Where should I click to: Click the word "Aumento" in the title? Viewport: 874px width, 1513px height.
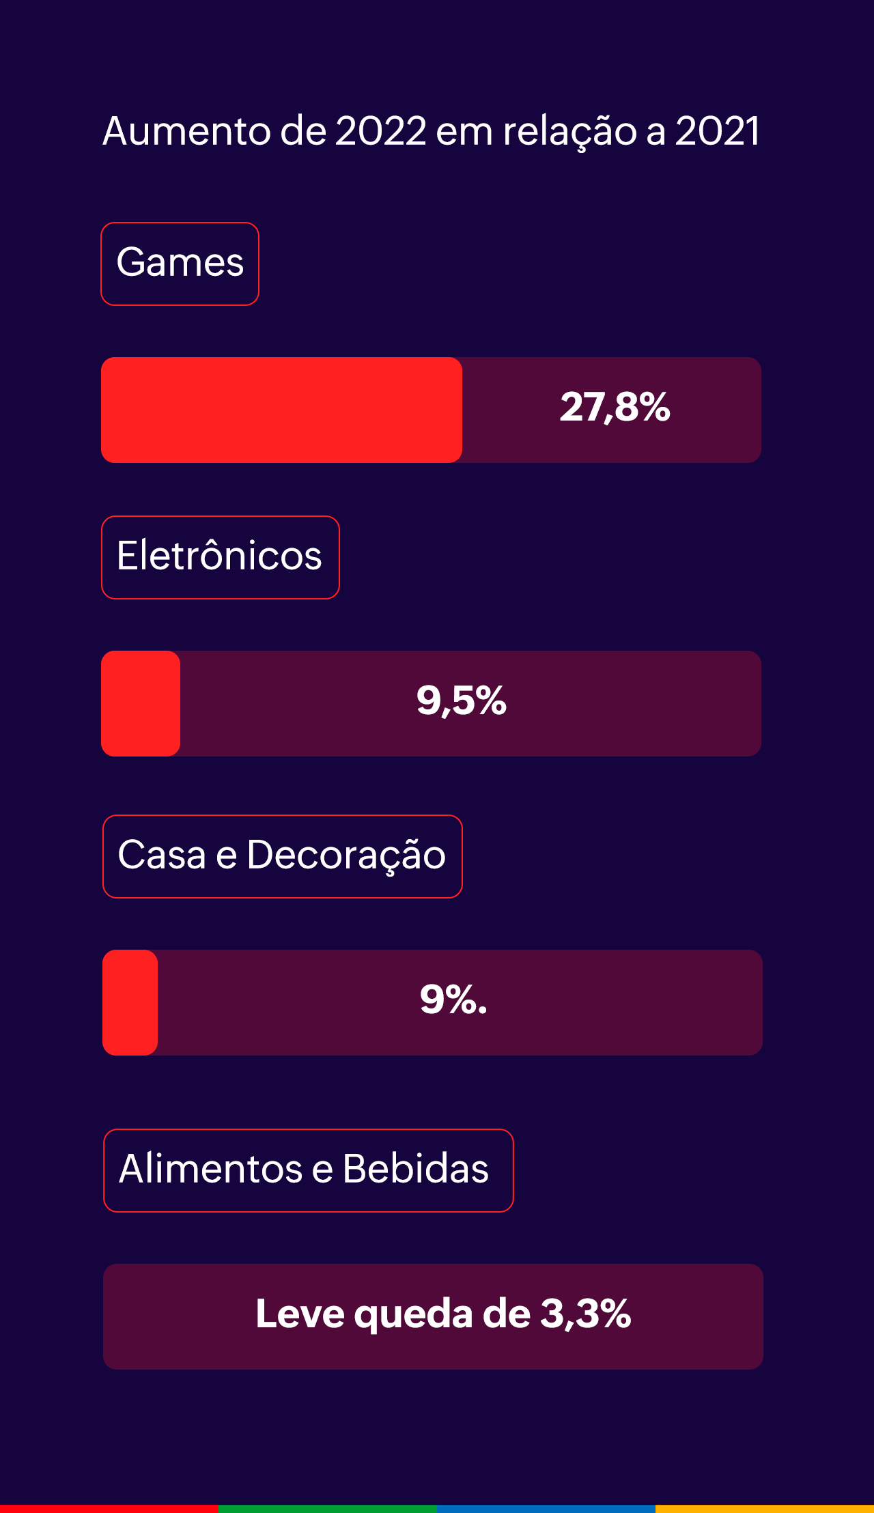[x=186, y=131]
